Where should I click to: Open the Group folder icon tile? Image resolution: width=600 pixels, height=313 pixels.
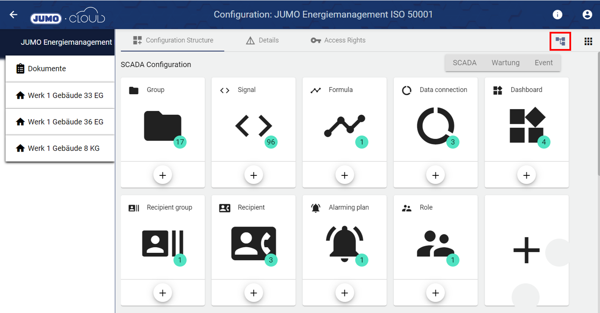click(162, 126)
